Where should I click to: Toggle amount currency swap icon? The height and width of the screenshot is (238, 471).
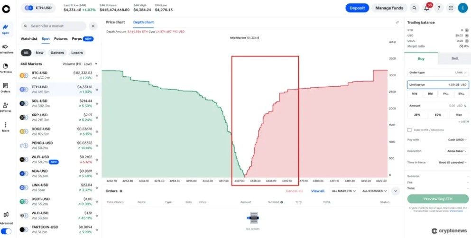coord(465,106)
